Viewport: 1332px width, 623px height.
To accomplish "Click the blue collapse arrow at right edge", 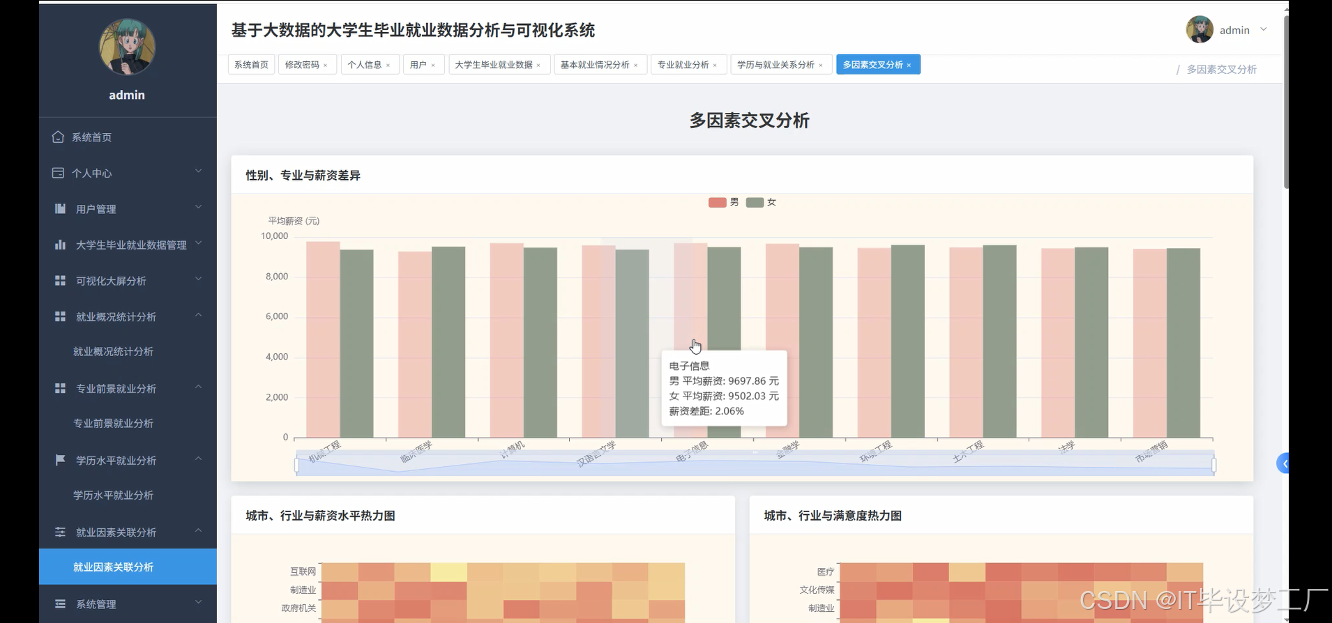I will pyautogui.click(x=1283, y=463).
